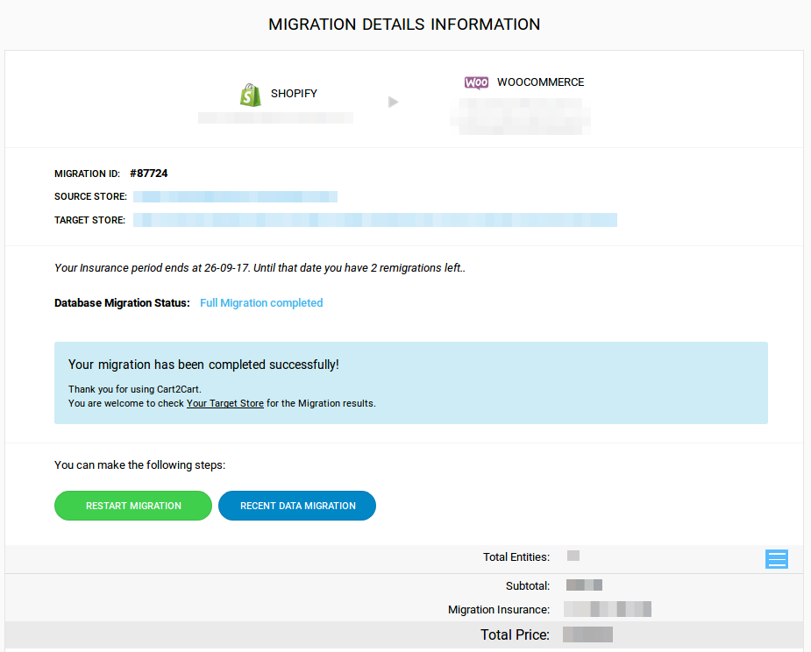Image resolution: width=811 pixels, height=652 pixels.
Task: Click the Thank you for using Cart2Cart text
Action: 135,389
